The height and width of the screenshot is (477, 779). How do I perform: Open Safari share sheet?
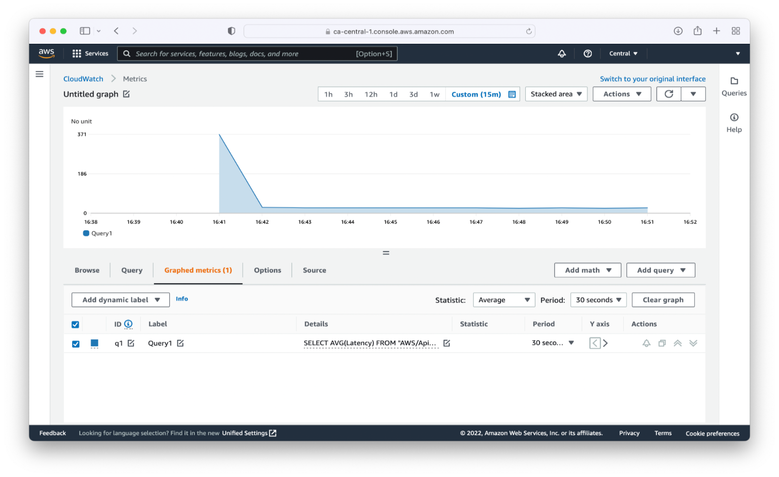coord(698,31)
